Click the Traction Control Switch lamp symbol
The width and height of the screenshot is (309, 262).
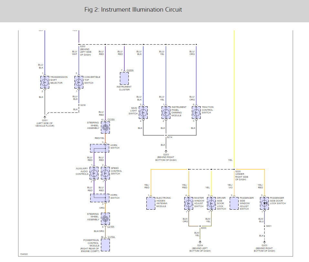coord(196,112)
